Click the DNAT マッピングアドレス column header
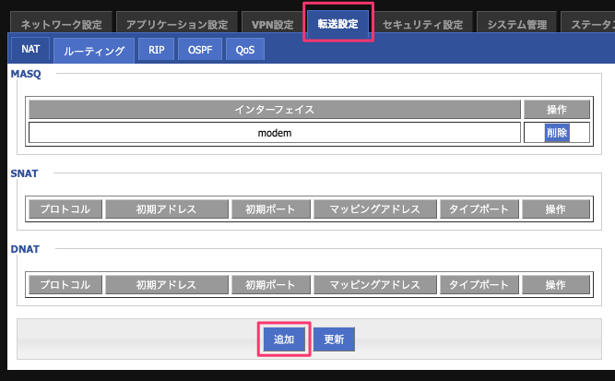 375,284
